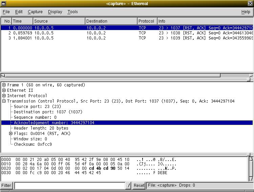This screenshot has width=254, height=192.
Task: Open the File menu
Action: point(6,12)
